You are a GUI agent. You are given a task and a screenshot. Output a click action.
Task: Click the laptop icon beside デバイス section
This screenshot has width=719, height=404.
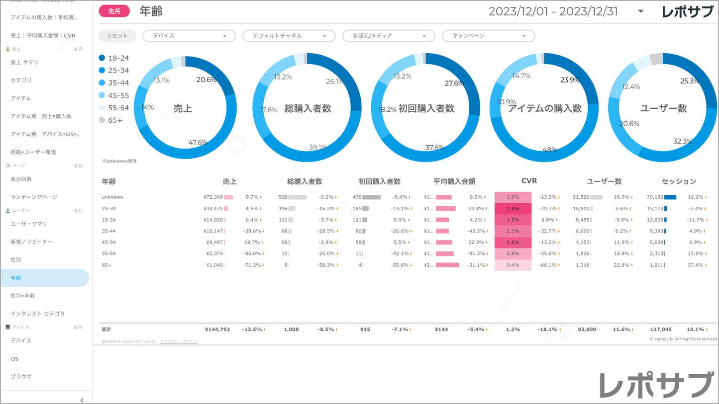7,327
